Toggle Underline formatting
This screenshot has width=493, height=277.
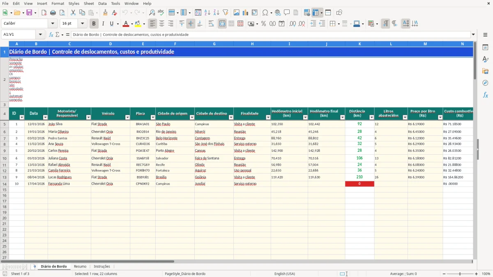[x=111, y=24]
